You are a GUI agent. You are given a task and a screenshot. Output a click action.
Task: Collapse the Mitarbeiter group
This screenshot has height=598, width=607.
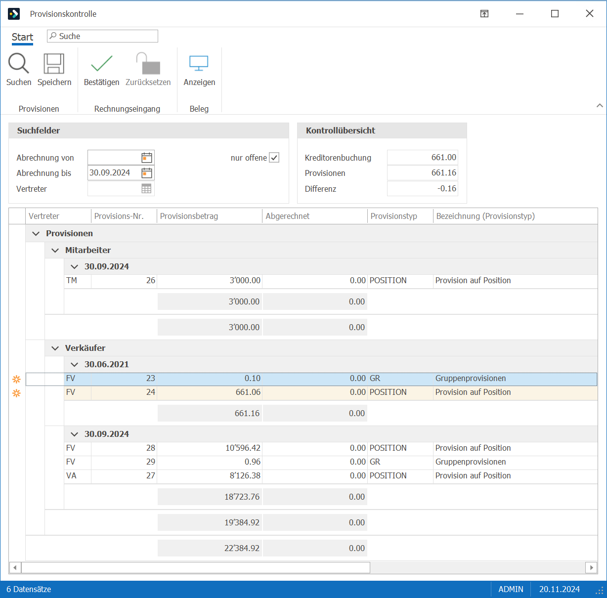(x=55, y=250)
